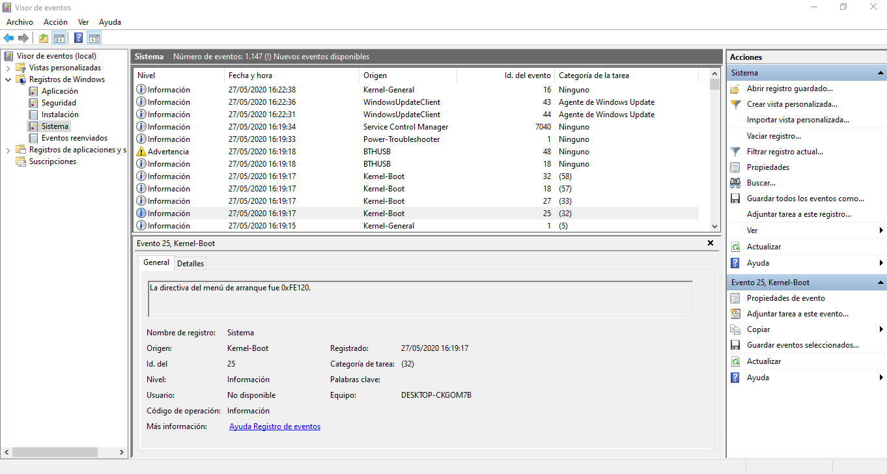
Task: Select the Seguridad log in the tree
Action: tap(59, 103)
